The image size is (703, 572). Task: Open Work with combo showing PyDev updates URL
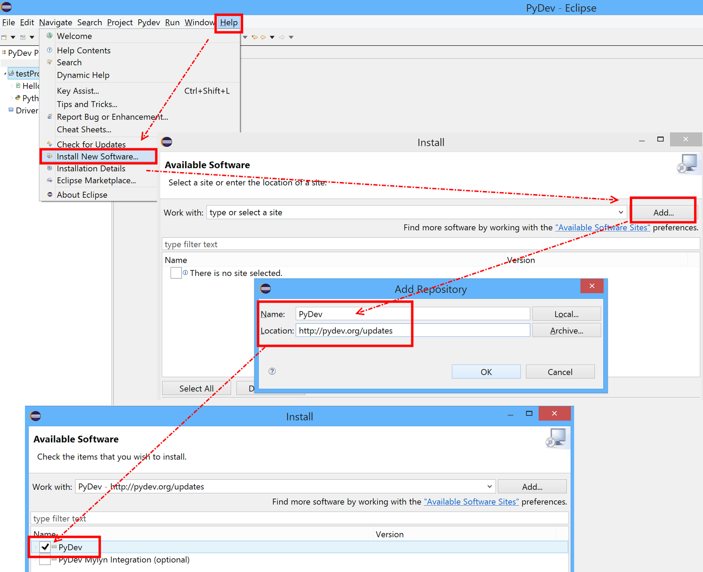point(489,486)
